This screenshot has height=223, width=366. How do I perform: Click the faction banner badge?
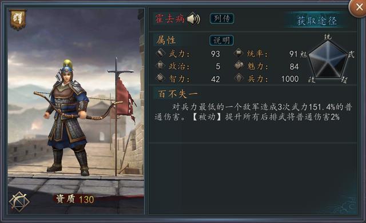[18, 19]
